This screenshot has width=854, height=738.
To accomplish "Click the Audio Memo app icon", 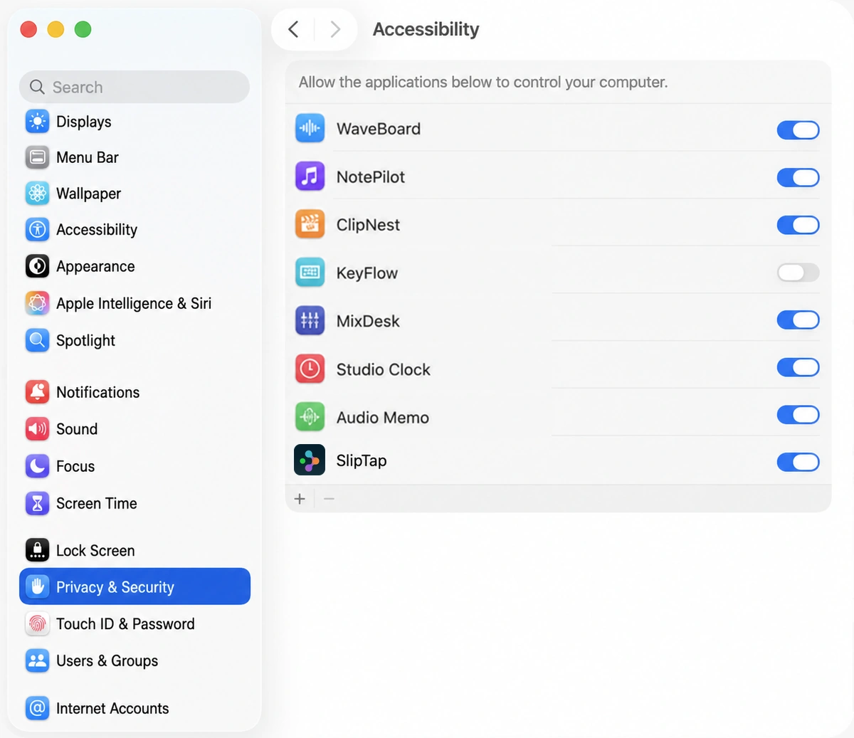I will 310,417.
